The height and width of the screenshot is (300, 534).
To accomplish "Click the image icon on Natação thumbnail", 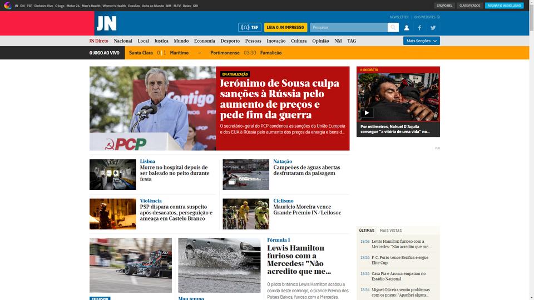I will [231, 182].
